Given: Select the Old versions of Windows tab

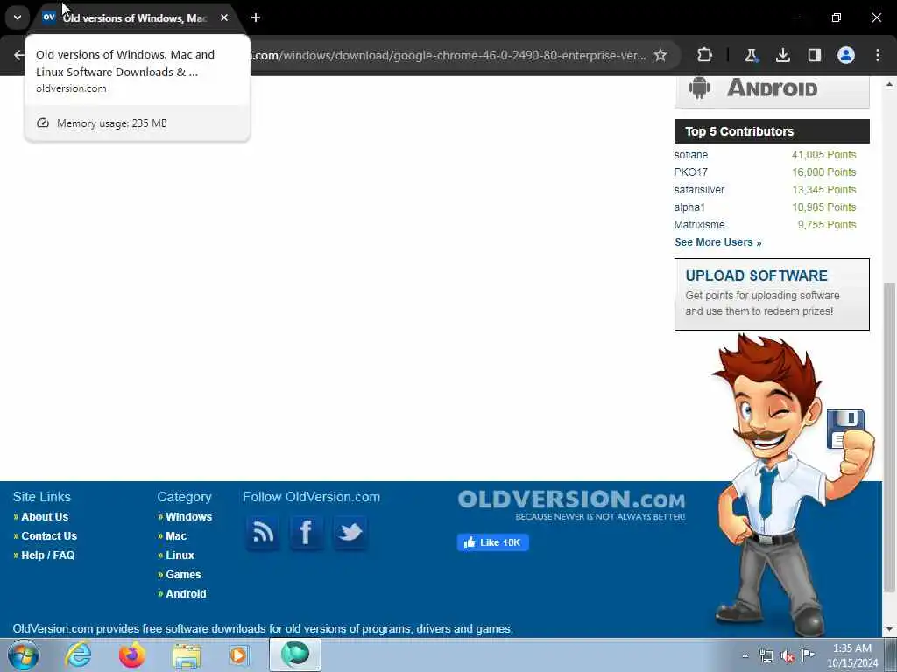Looking at the screenshot, I should pos(134,17).
